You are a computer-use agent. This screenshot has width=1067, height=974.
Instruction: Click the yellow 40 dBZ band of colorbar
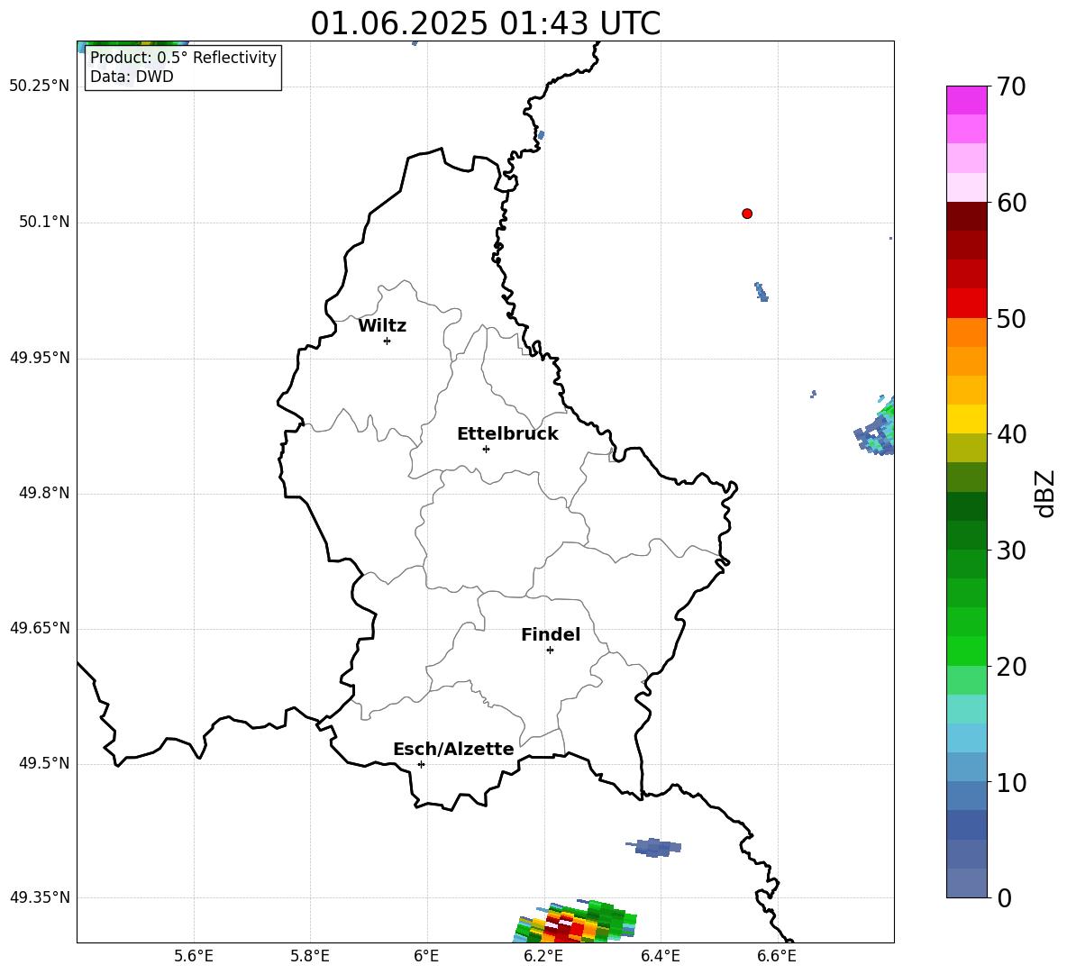[x=966, y=419]
